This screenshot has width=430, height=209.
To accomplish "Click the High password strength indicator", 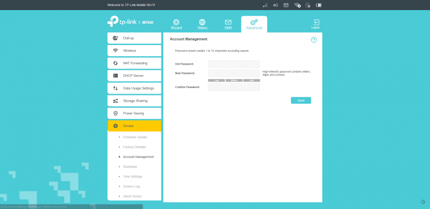I will [x=251, y=80].
